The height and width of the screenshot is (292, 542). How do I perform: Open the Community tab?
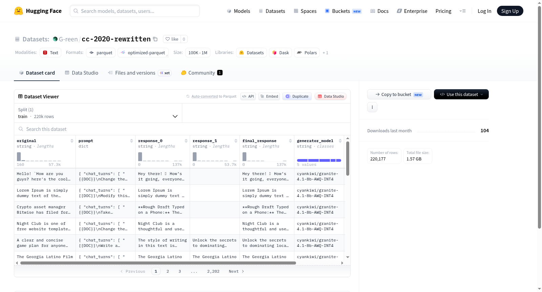202,73
